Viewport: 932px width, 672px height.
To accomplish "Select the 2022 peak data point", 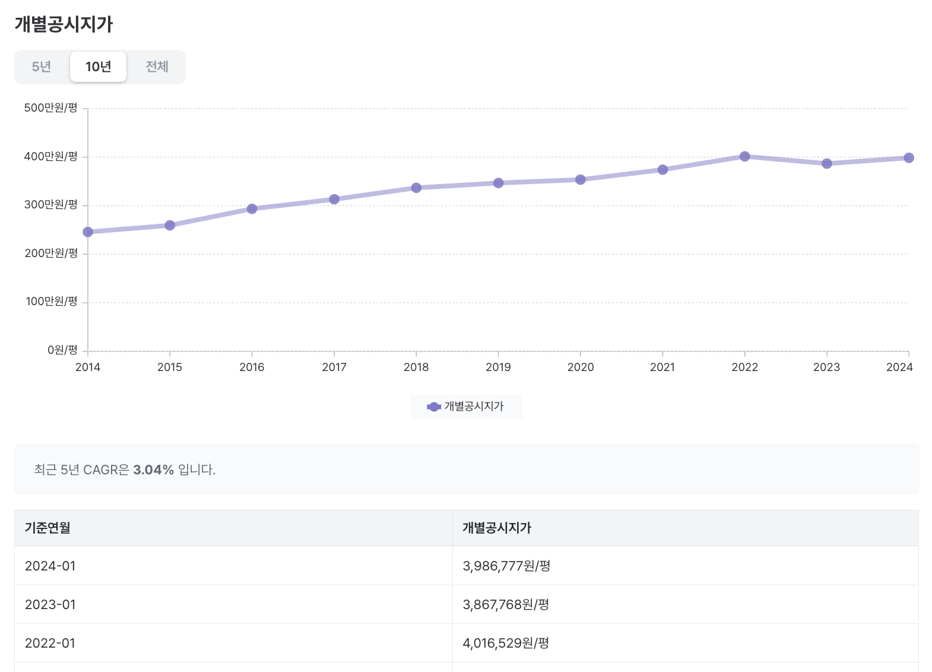I will (744, 157).
